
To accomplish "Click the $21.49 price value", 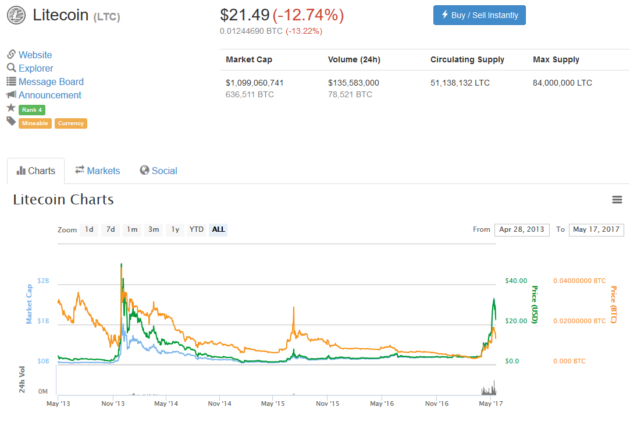I will click(x=245, y=15).
